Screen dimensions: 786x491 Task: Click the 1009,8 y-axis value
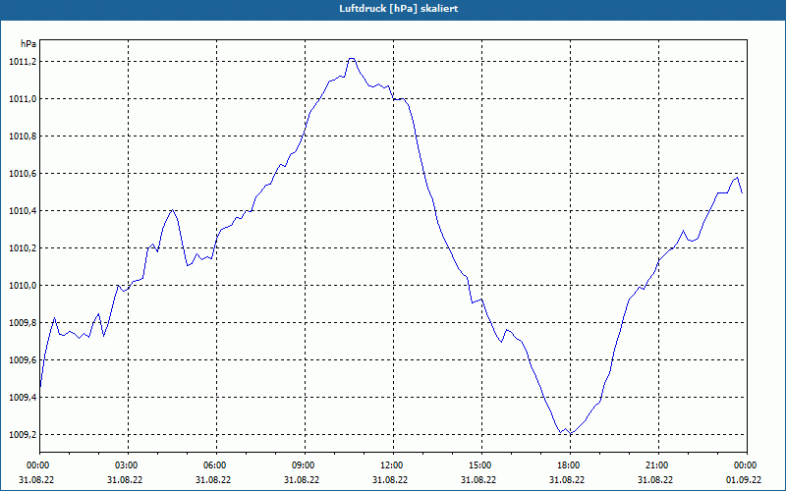pyautogui.click(x=23, y=323)
